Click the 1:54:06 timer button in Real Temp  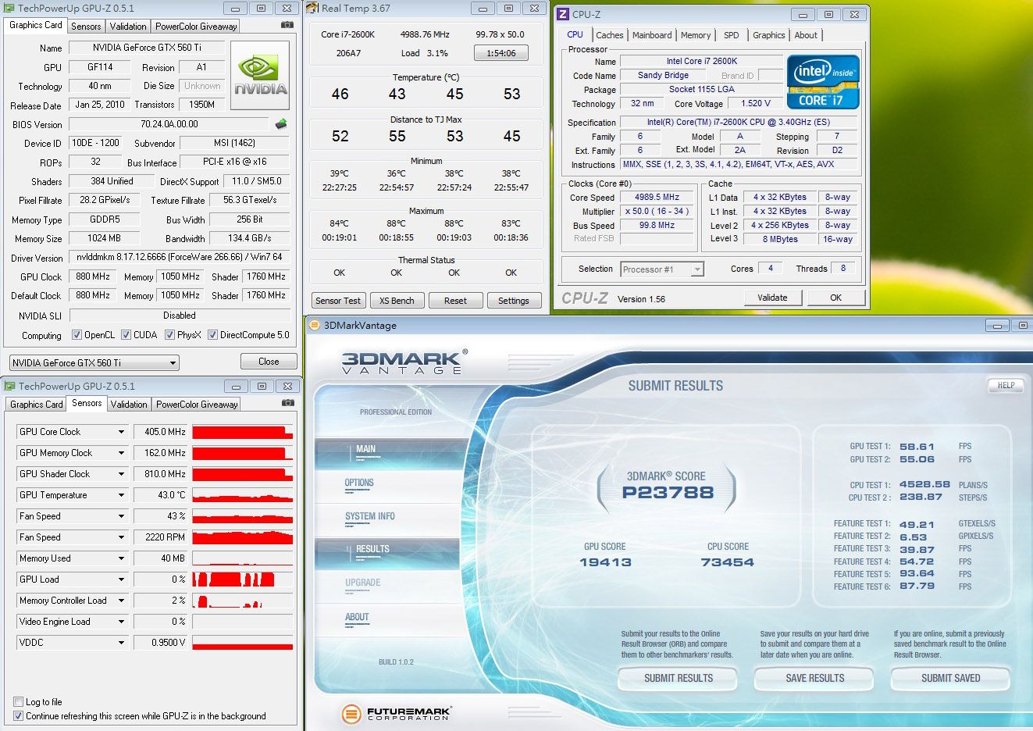coord(501,53)
